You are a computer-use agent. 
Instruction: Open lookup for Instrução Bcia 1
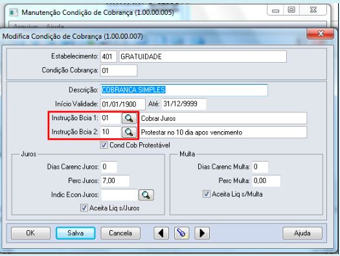[129, 118]
